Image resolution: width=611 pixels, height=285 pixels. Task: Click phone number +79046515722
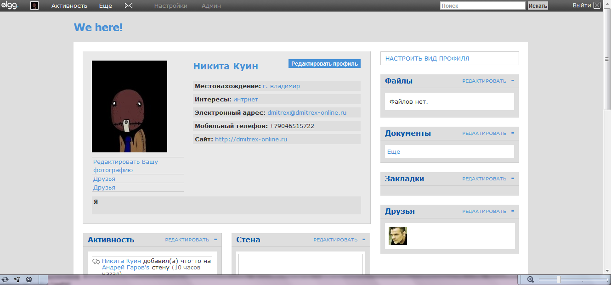coord(292,126)
